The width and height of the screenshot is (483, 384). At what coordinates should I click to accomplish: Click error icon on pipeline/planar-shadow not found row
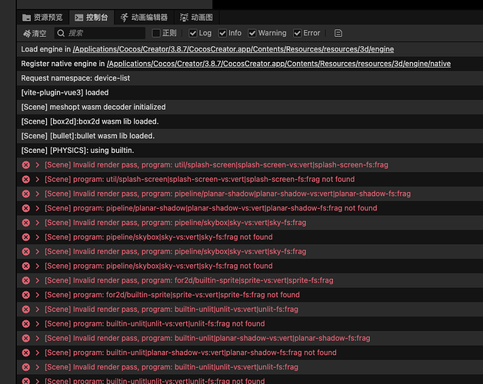(26, 208)
